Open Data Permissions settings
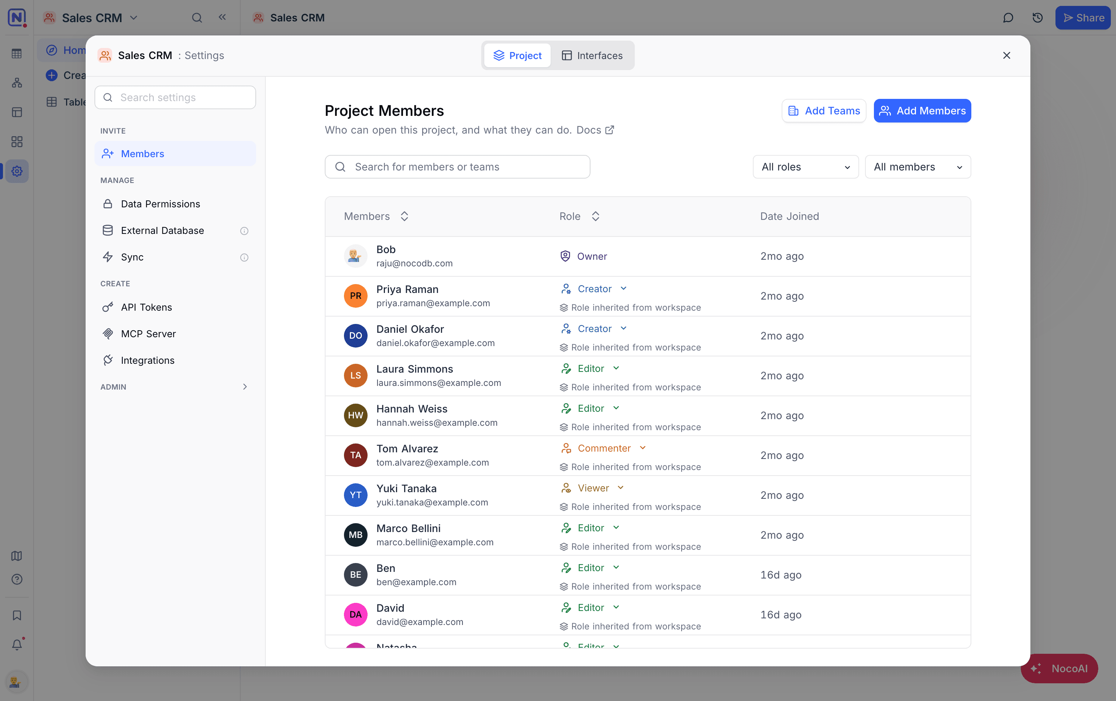This screenshot has width=1116, height=701. tap(175, 204)
